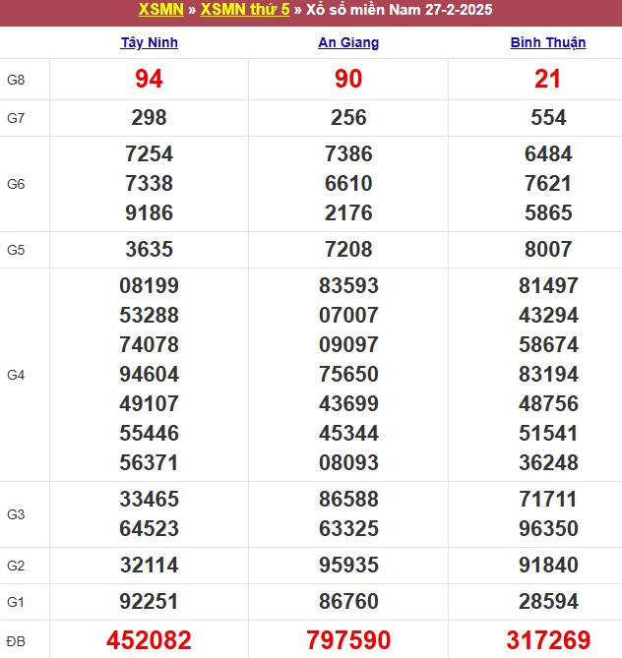Select An Giang G5 number 7208
The height and width of the screenshot is (658, 622).
tap(348, 249)
